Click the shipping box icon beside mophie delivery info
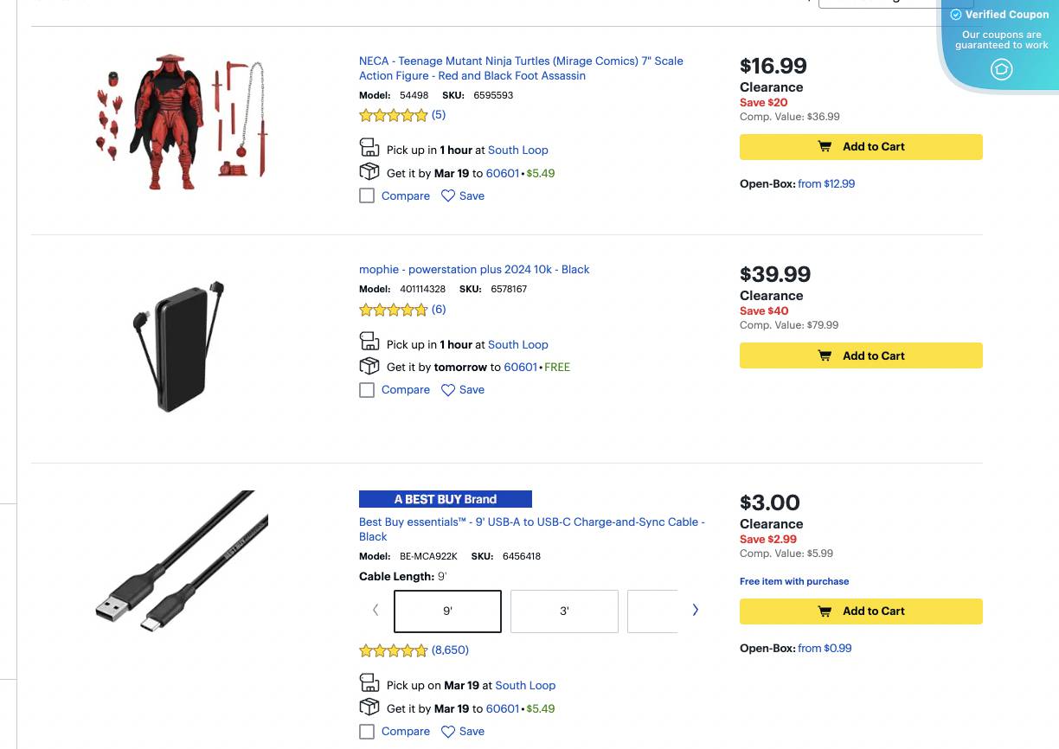1059x749 pixels. pyautogui.click(x=369, y=365)
